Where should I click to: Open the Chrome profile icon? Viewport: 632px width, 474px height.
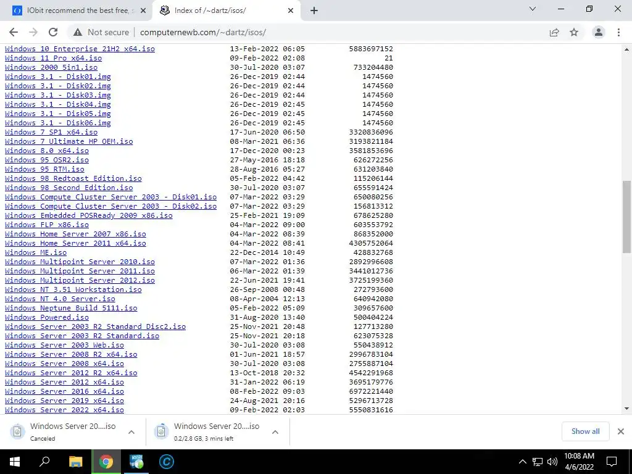pyautogui.click(x=599, y=32)
